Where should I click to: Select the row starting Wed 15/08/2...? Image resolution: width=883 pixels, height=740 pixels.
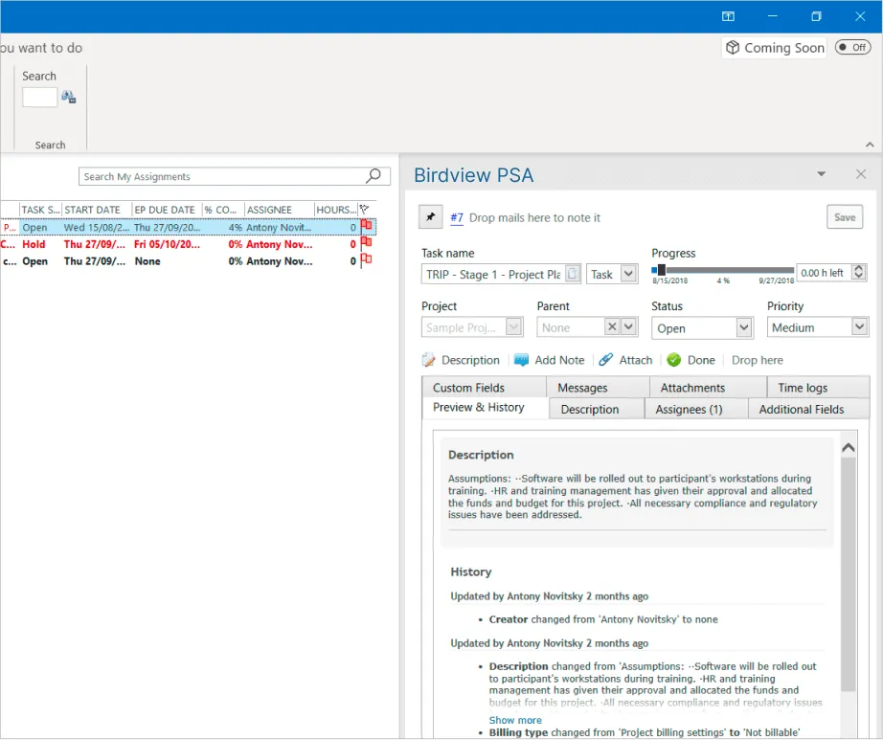tap(189, 227)
